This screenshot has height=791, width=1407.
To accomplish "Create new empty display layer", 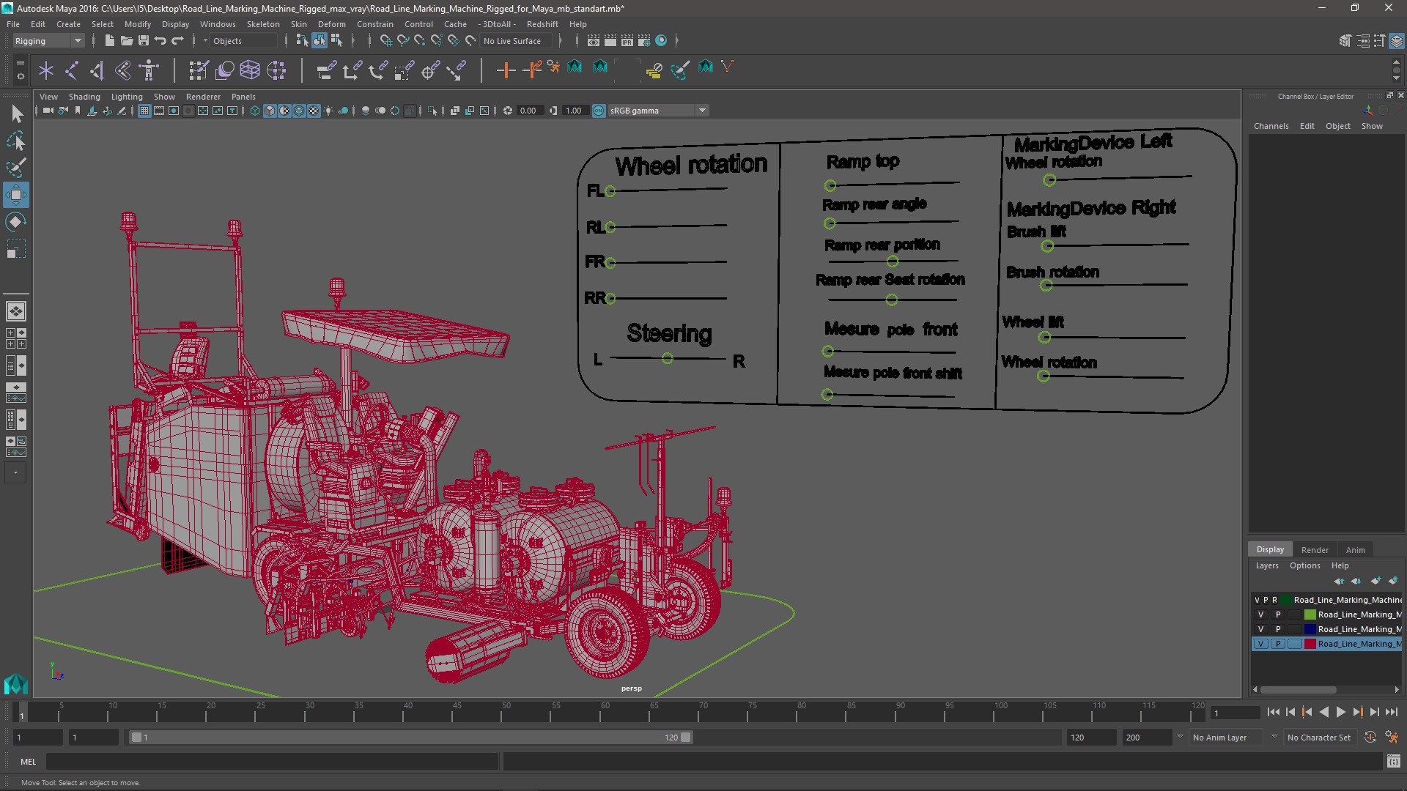I will click(1375, 581).
